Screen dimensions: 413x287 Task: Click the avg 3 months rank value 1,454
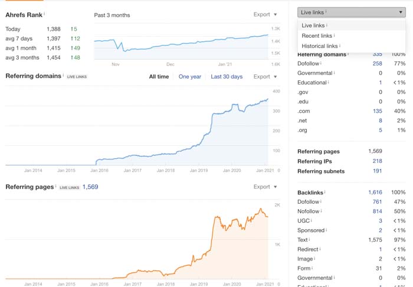54,57
